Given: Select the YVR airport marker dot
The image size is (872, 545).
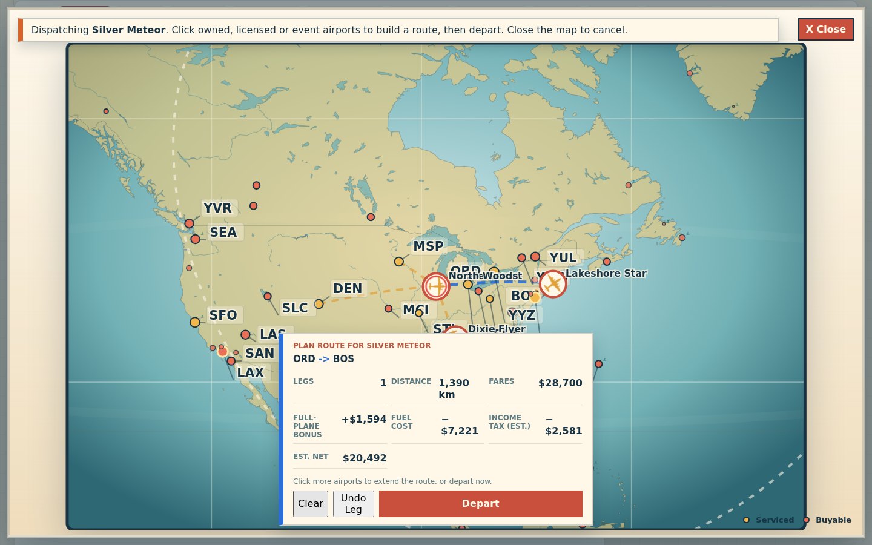Looking at the screenshot, I should [189, 223].
